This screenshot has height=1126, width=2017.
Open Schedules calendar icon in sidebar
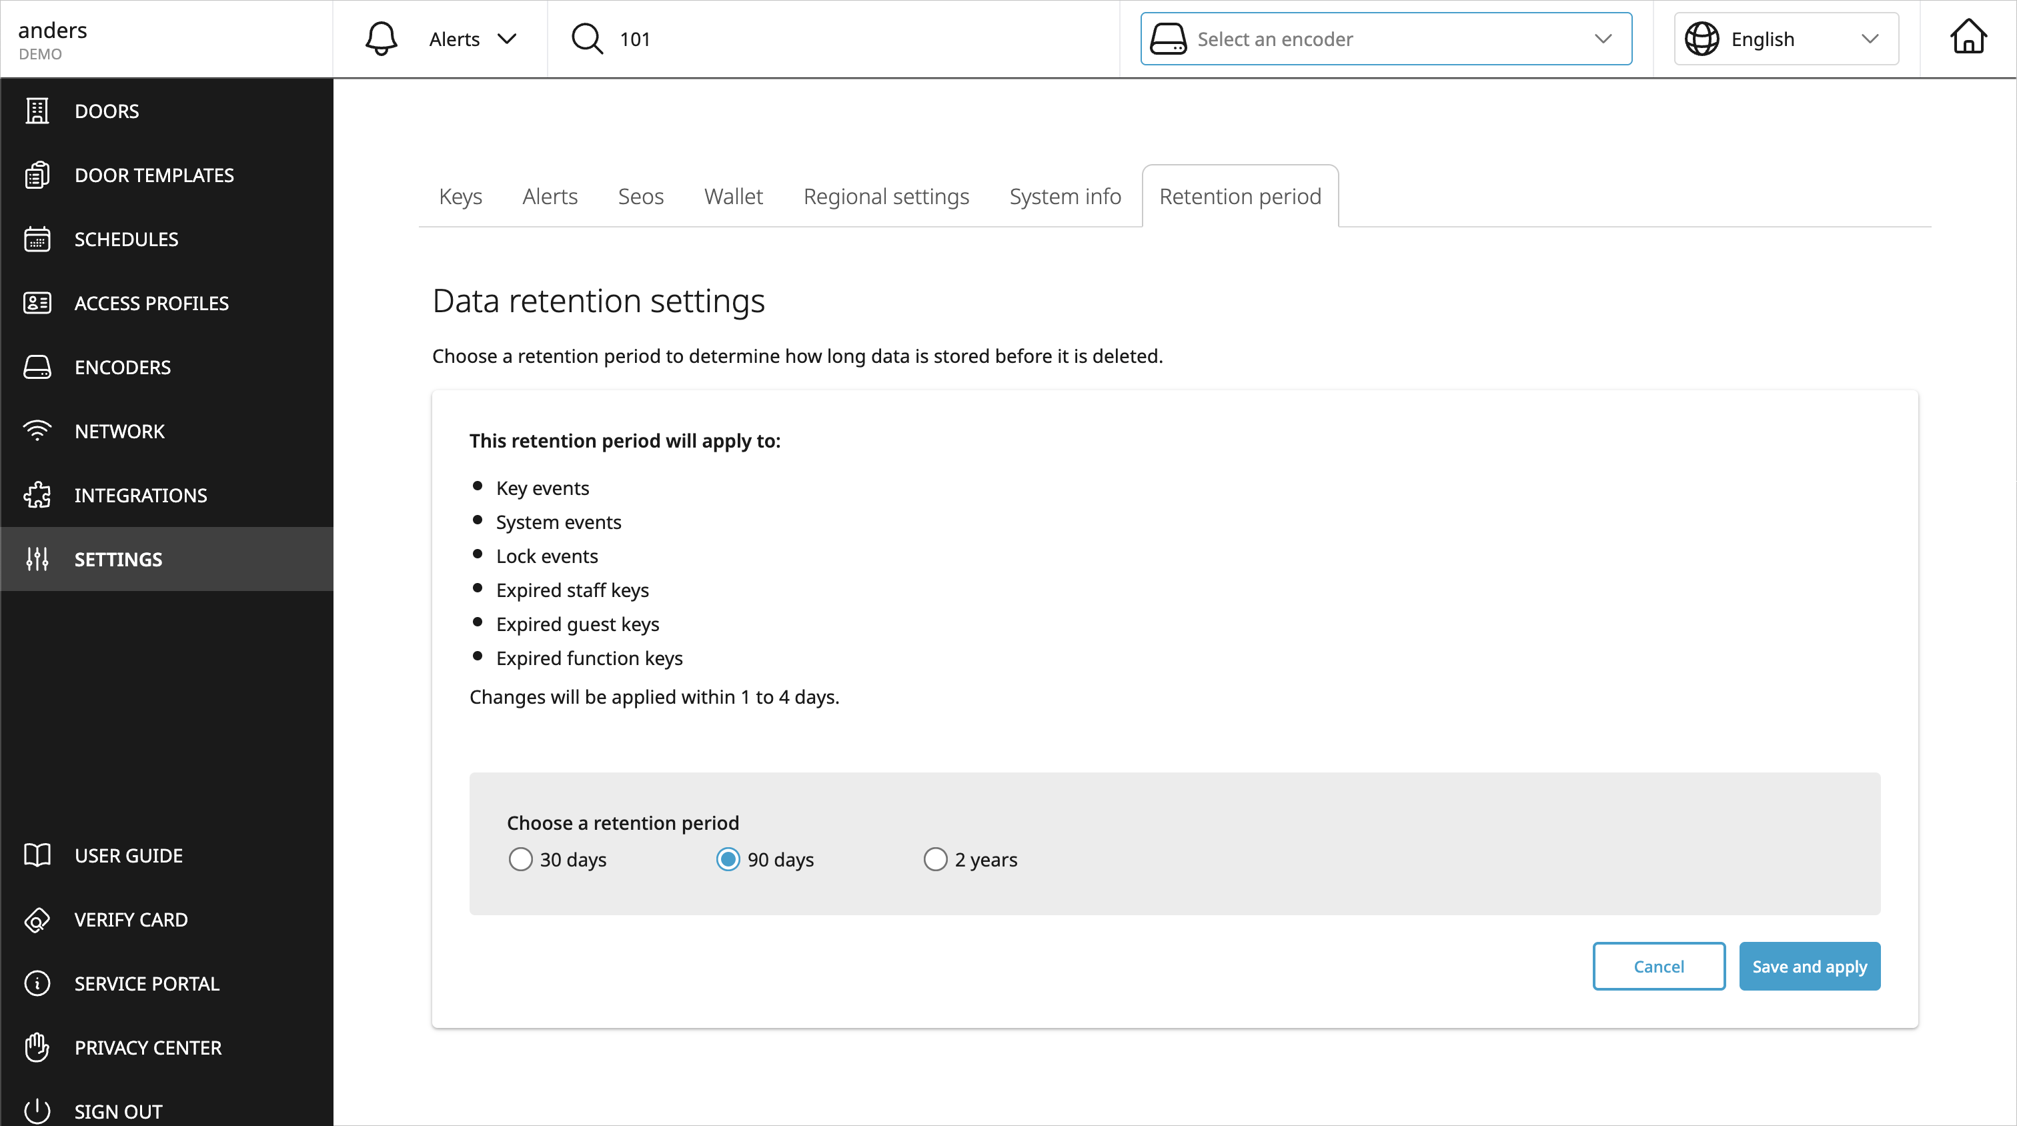tap(37, 239)
